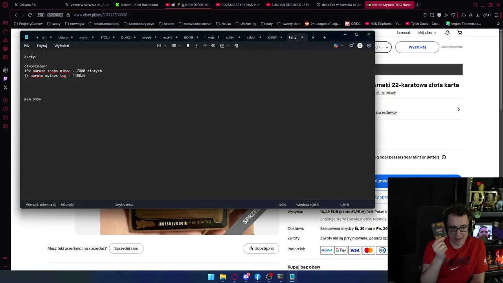The height and width of the screenshot is (283, 503).
Task: Click the text line 'mam boxy:' in Notepad
Action: 34,99
